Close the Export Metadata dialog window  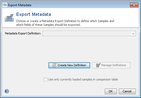134,5
